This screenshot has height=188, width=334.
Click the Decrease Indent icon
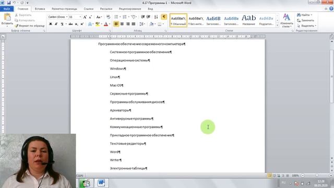click(142, 17)
